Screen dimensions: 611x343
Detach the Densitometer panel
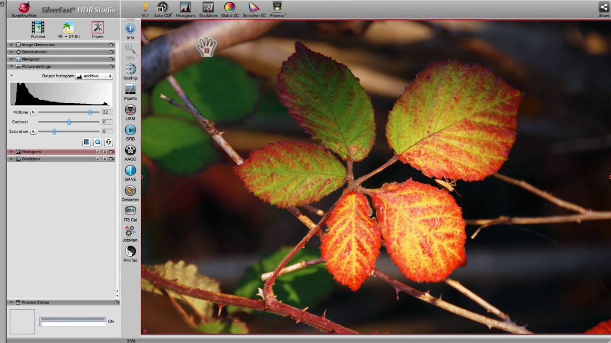pyautogui.click(x=112, y=52)
